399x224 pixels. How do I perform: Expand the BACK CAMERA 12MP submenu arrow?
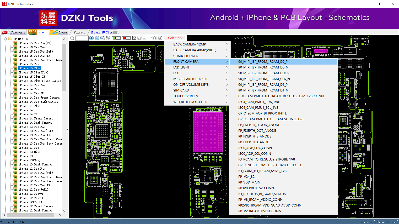click(x=227, y=44)
